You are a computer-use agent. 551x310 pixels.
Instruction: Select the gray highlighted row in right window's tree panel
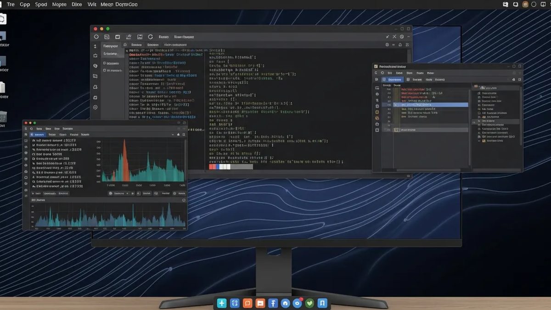[495, 121]
